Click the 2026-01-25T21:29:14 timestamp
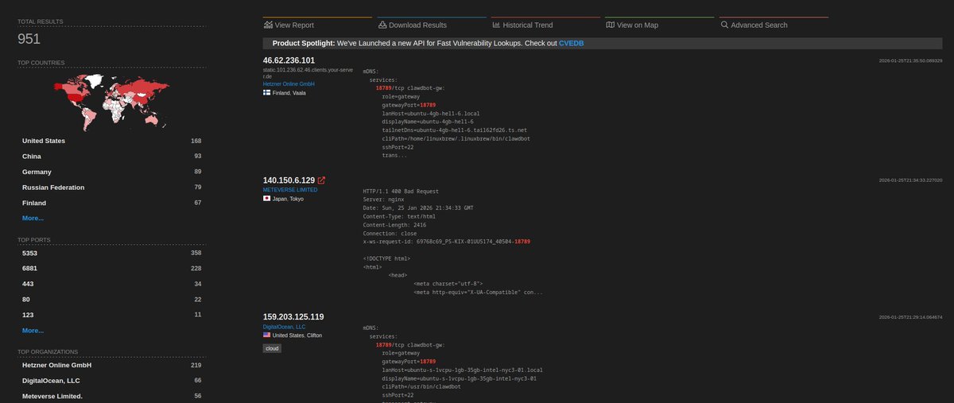Viewport: 954px width, 403px height. click(910, 317)
